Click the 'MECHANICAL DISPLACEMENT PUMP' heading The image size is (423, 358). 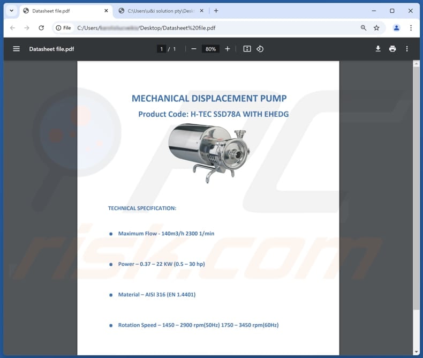point(209,98)
